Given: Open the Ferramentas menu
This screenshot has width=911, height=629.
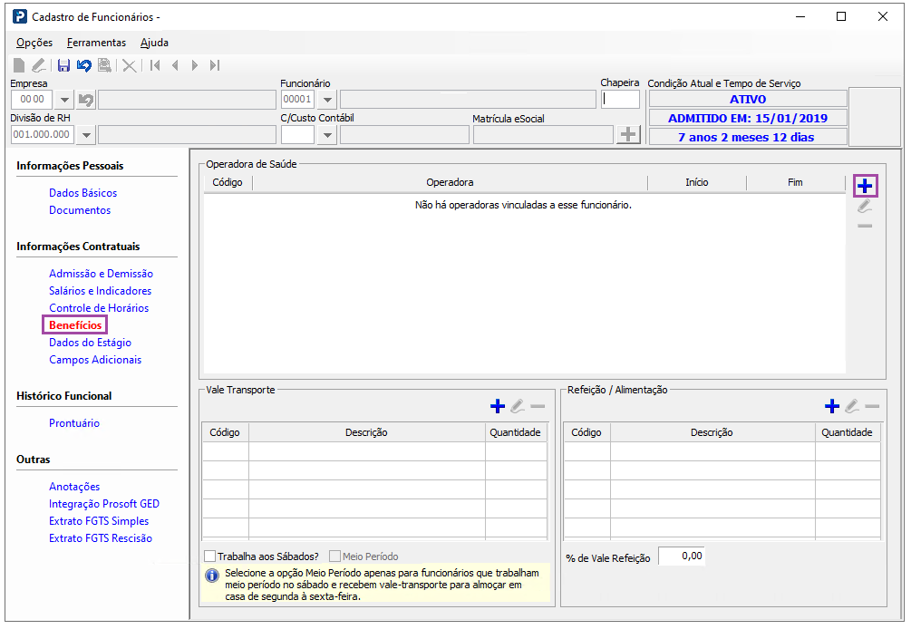Looking at the screenshot, I should [x=96, y=43].
